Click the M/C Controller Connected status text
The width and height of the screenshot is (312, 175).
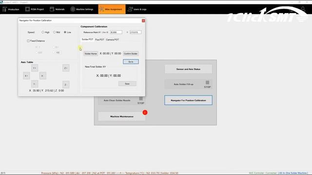click(263, 173)
